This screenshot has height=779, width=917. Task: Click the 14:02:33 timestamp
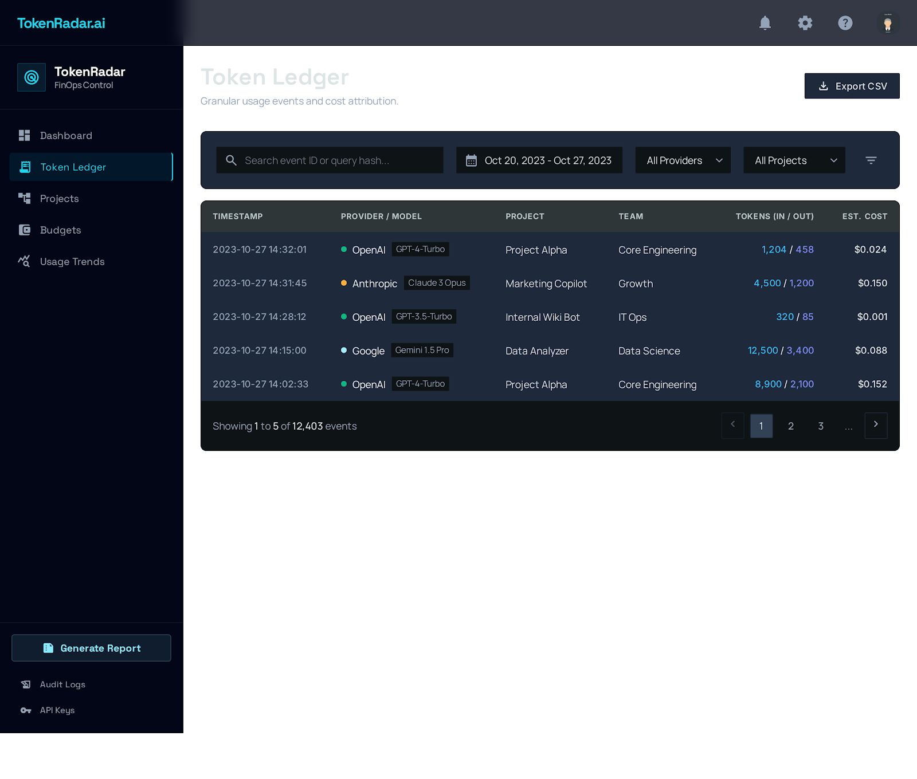[x=261, y=384]
